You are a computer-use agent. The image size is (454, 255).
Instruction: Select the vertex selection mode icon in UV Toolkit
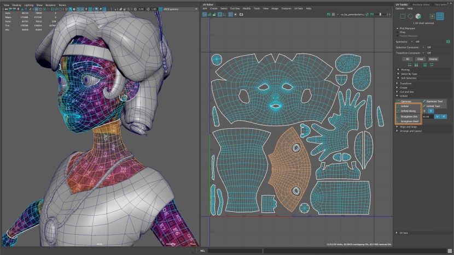pos(401,16)
